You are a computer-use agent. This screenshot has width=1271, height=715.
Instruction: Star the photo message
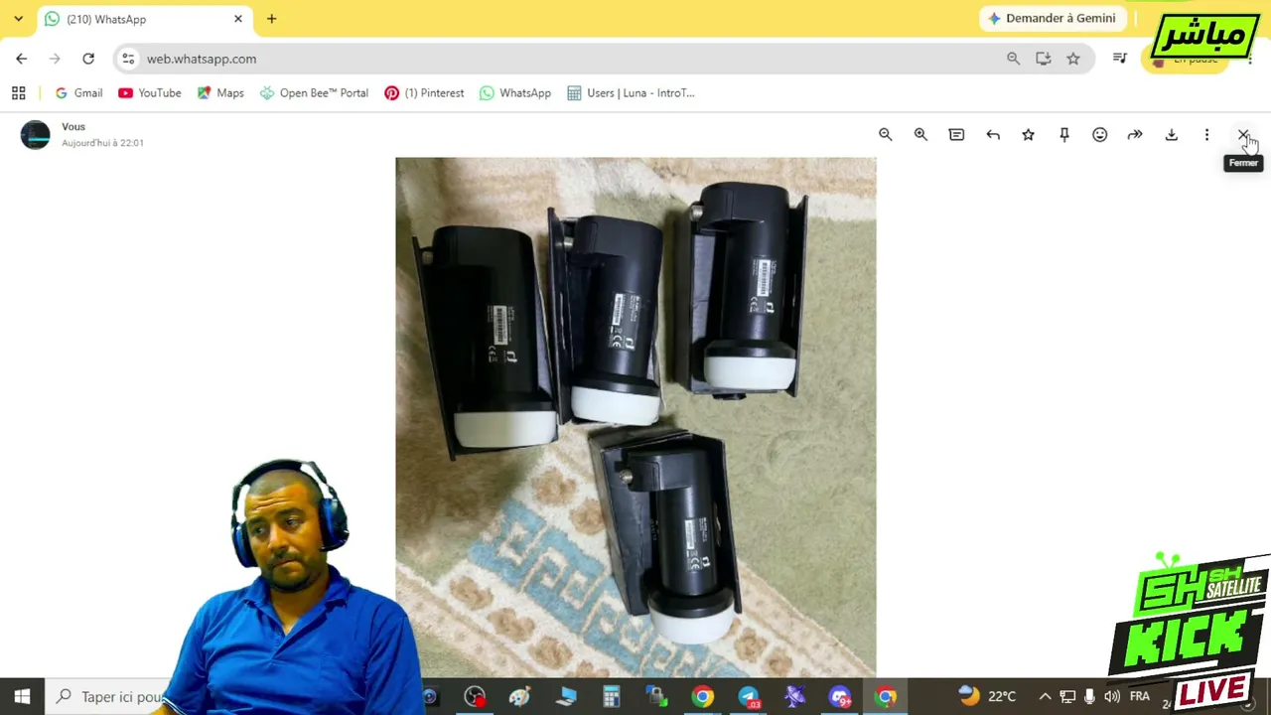pyautogui.click(x=1028, y=135)
